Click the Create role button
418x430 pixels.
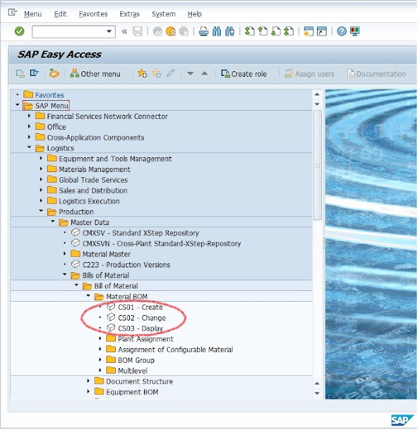tap(244, 74)
